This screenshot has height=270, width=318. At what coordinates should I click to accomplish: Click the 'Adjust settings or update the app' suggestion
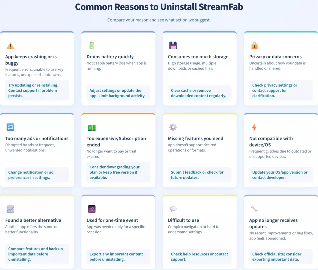(x=118, y=93)
